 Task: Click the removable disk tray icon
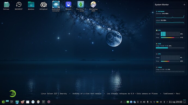click(148, 102)
